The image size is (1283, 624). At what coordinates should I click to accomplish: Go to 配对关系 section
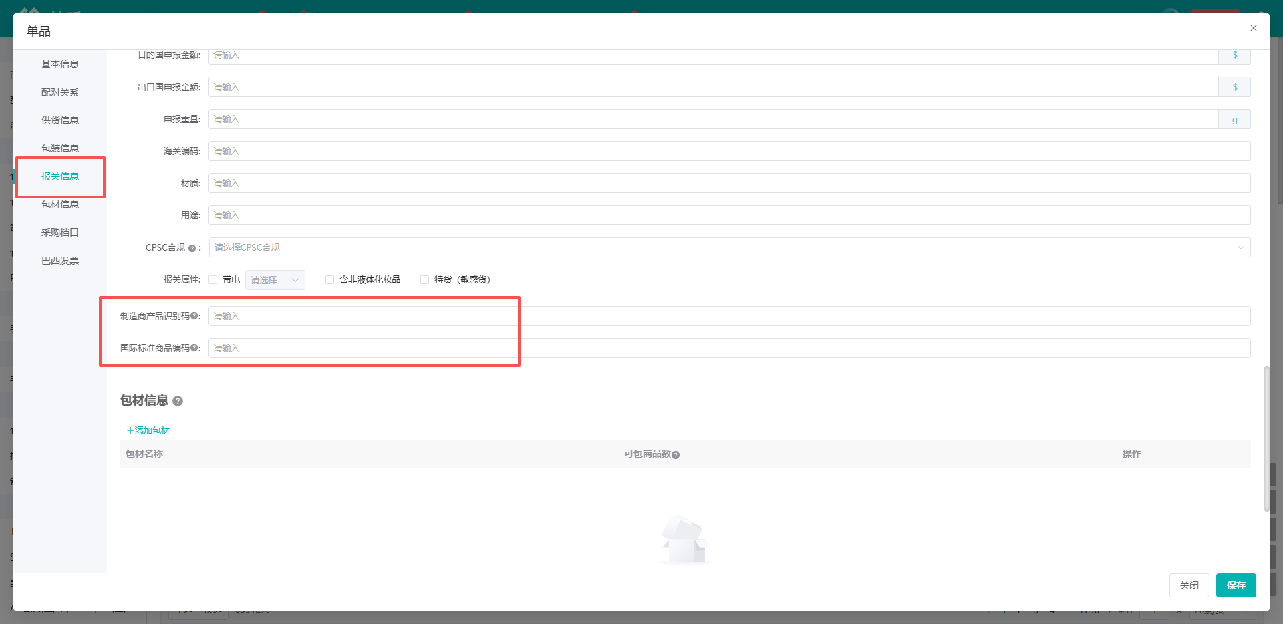(60, 92)
